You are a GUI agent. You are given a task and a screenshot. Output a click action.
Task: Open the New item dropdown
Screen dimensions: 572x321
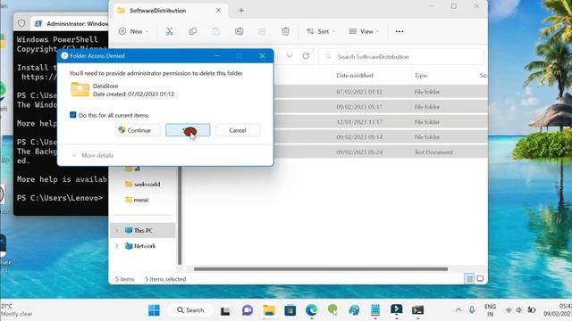[x=133, y=31]
